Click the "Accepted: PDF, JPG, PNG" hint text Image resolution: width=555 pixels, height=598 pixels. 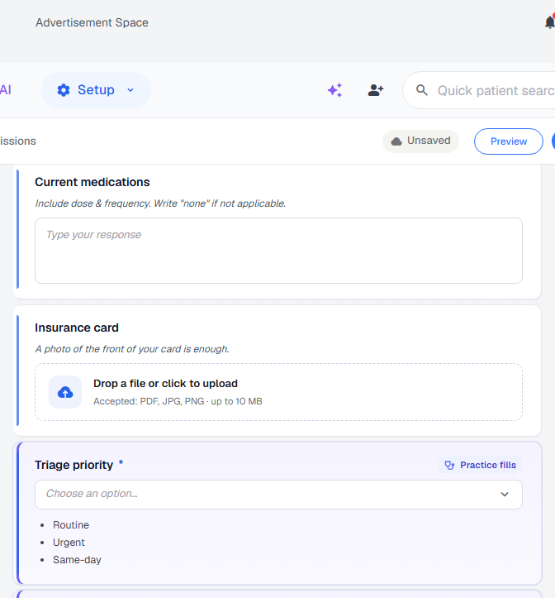coord(178,401)
